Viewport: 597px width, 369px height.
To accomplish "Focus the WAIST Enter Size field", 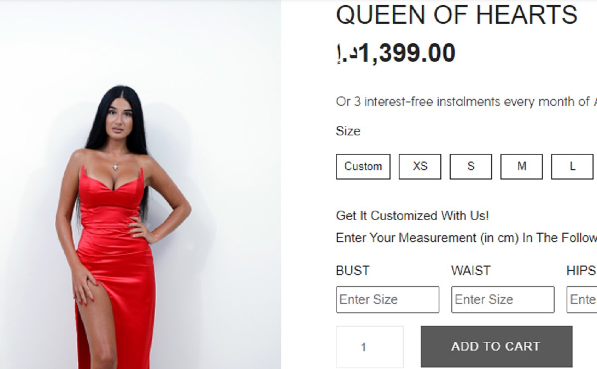I will (x=503, y=299).
